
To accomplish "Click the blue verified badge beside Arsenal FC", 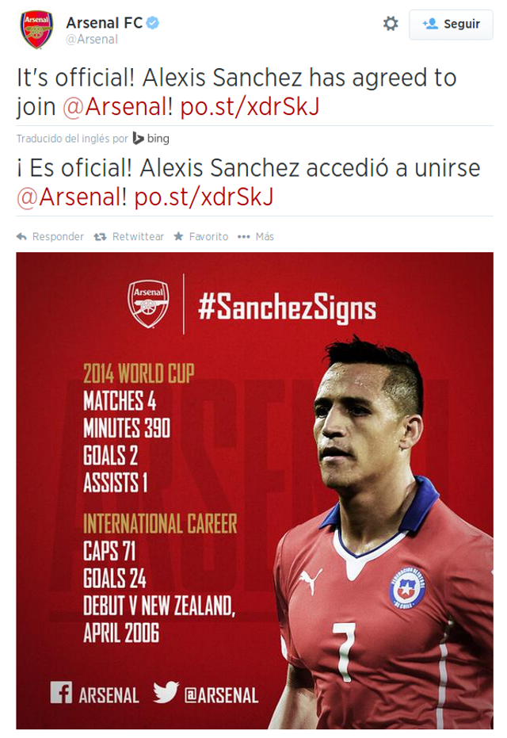I will (x=153, y=23).
